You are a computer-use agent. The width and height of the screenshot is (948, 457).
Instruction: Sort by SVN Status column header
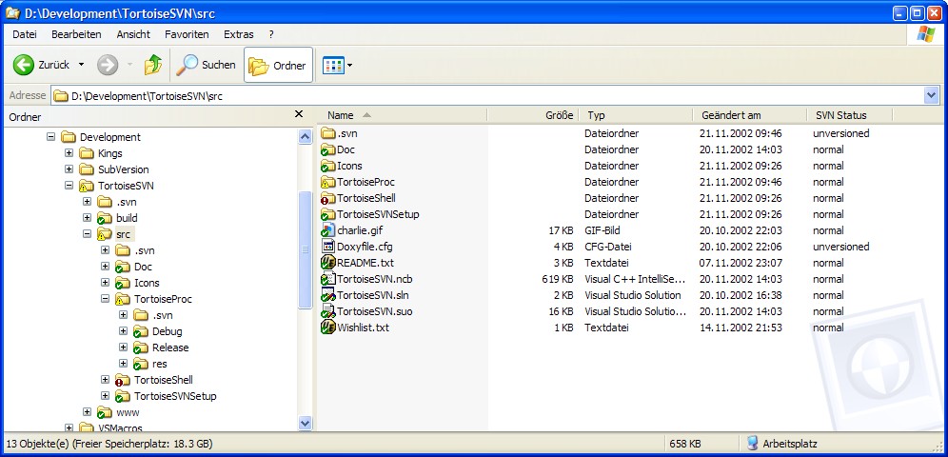(x=849, y=115)
